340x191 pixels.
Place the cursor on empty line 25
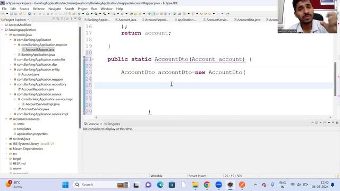click(214, 85)
